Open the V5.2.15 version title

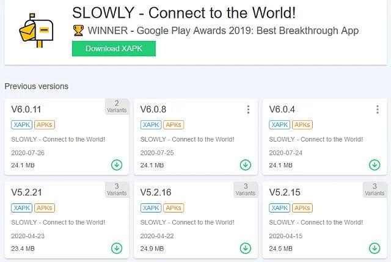pos(285,192)
